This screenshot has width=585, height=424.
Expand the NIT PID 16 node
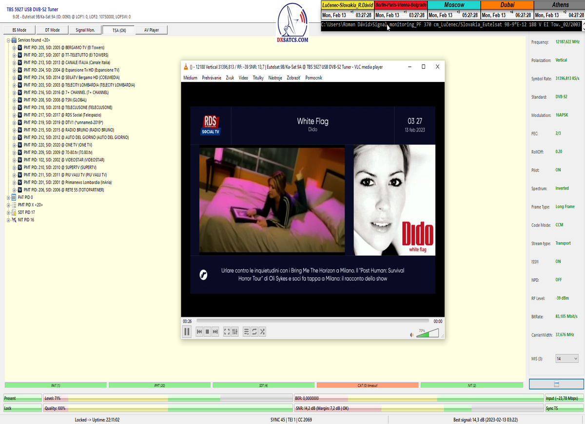(x=8, y=220)
